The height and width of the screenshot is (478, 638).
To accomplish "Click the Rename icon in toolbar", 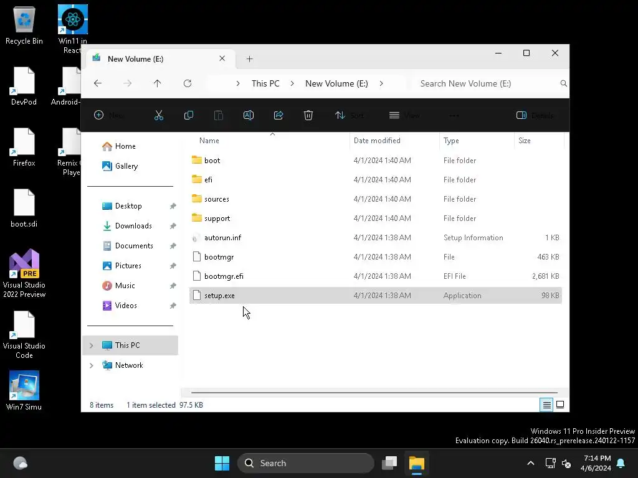I will [248, 115].
